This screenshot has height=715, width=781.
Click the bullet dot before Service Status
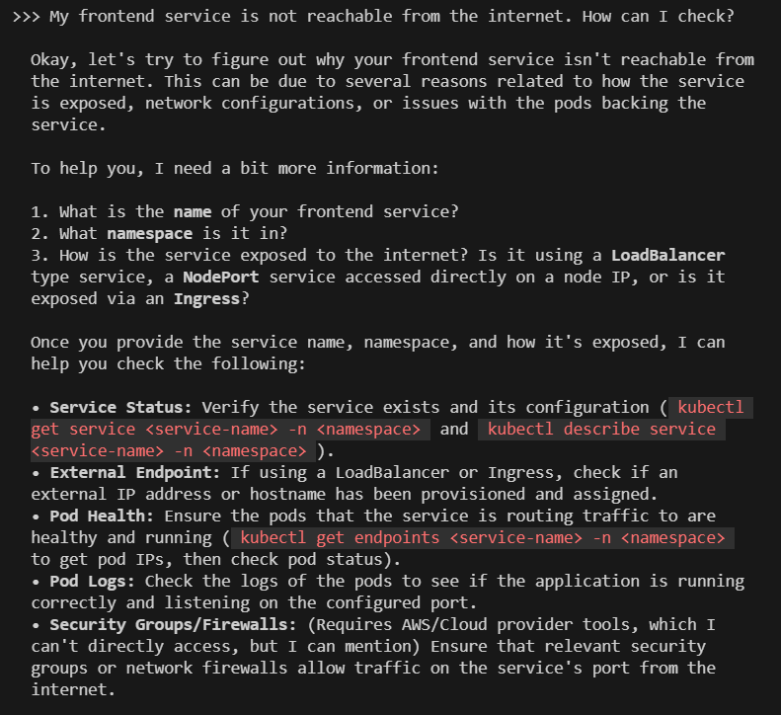(36, 408)
